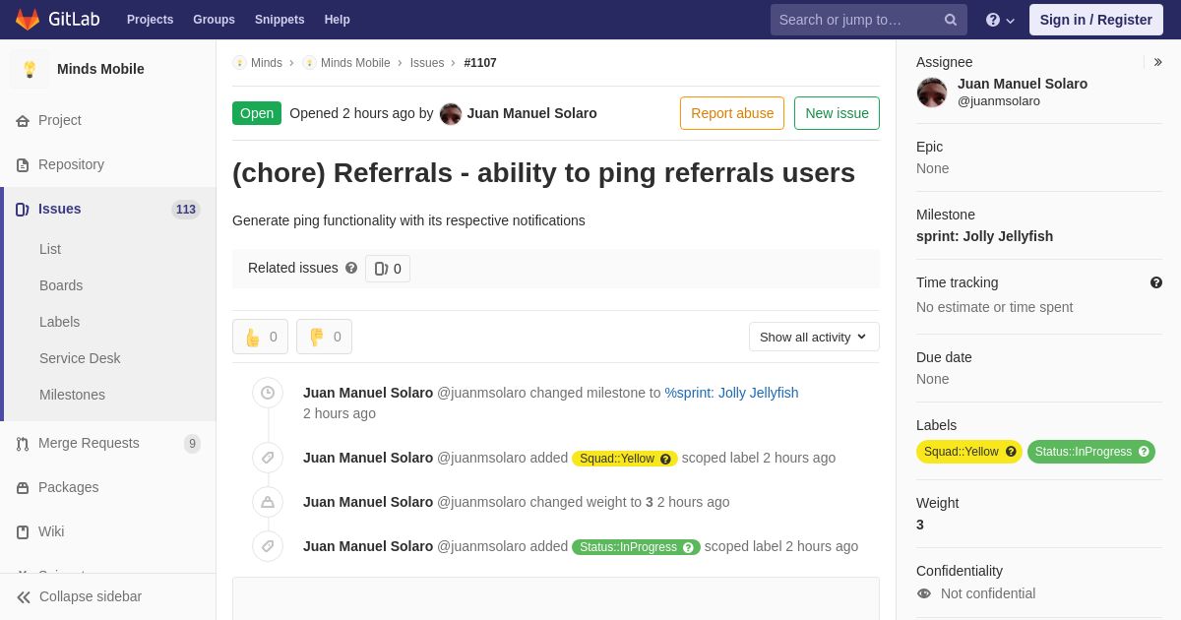This screenshot has width=1181, height=620.
Task: Open Help in the top navbar
Action: [338, 20]
